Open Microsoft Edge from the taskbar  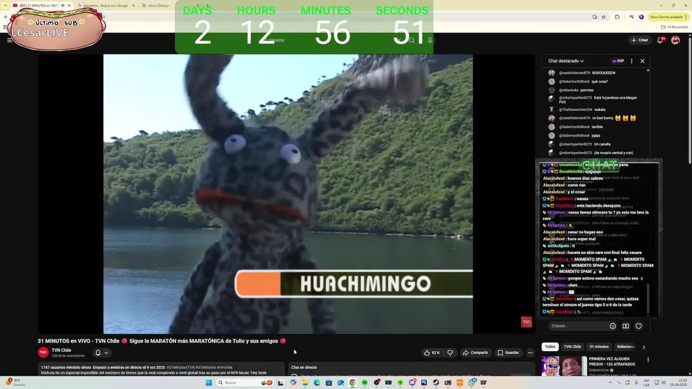[317, 383]
